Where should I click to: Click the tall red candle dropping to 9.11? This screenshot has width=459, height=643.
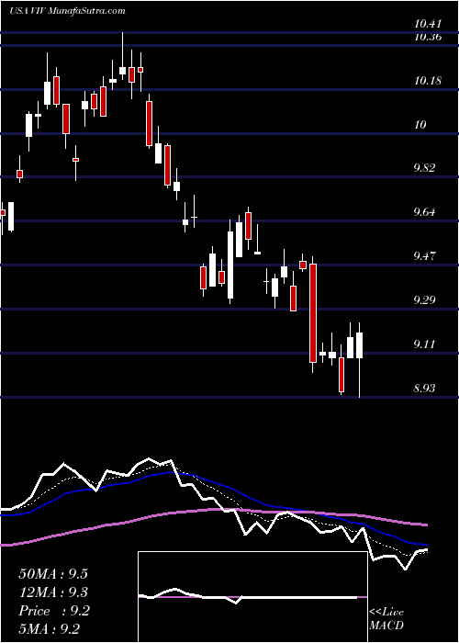[313, 313]
